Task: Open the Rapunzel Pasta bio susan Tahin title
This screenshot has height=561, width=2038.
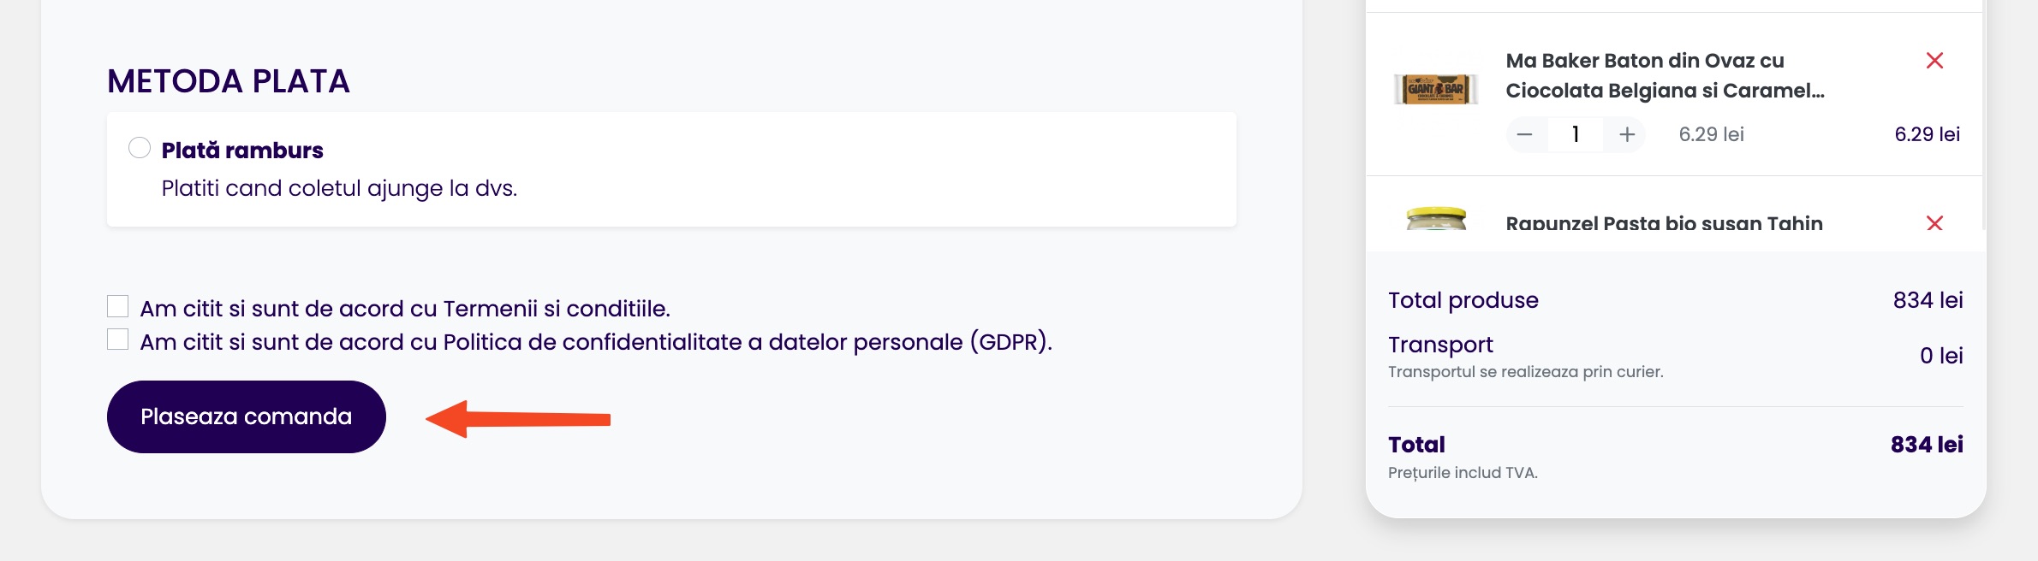Action: [x=1664, y=223]
